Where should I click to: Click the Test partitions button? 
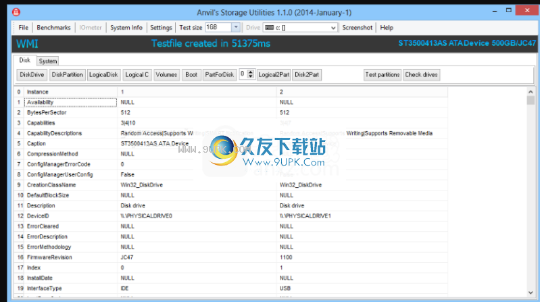click(383, 75)
